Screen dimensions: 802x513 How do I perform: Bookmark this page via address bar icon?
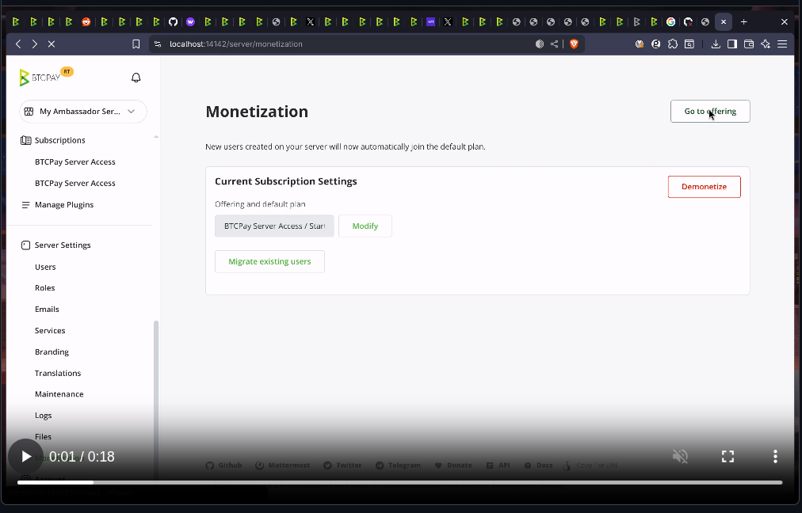(x=136, y=44)
